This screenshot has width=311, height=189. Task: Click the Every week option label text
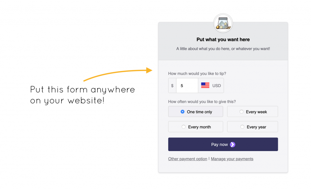point(256,112)
